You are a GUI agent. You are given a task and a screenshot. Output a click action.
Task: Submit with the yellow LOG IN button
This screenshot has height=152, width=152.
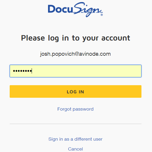76,91
